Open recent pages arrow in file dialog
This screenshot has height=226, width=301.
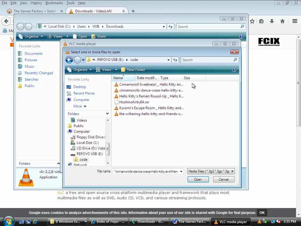tap(83, 60)
